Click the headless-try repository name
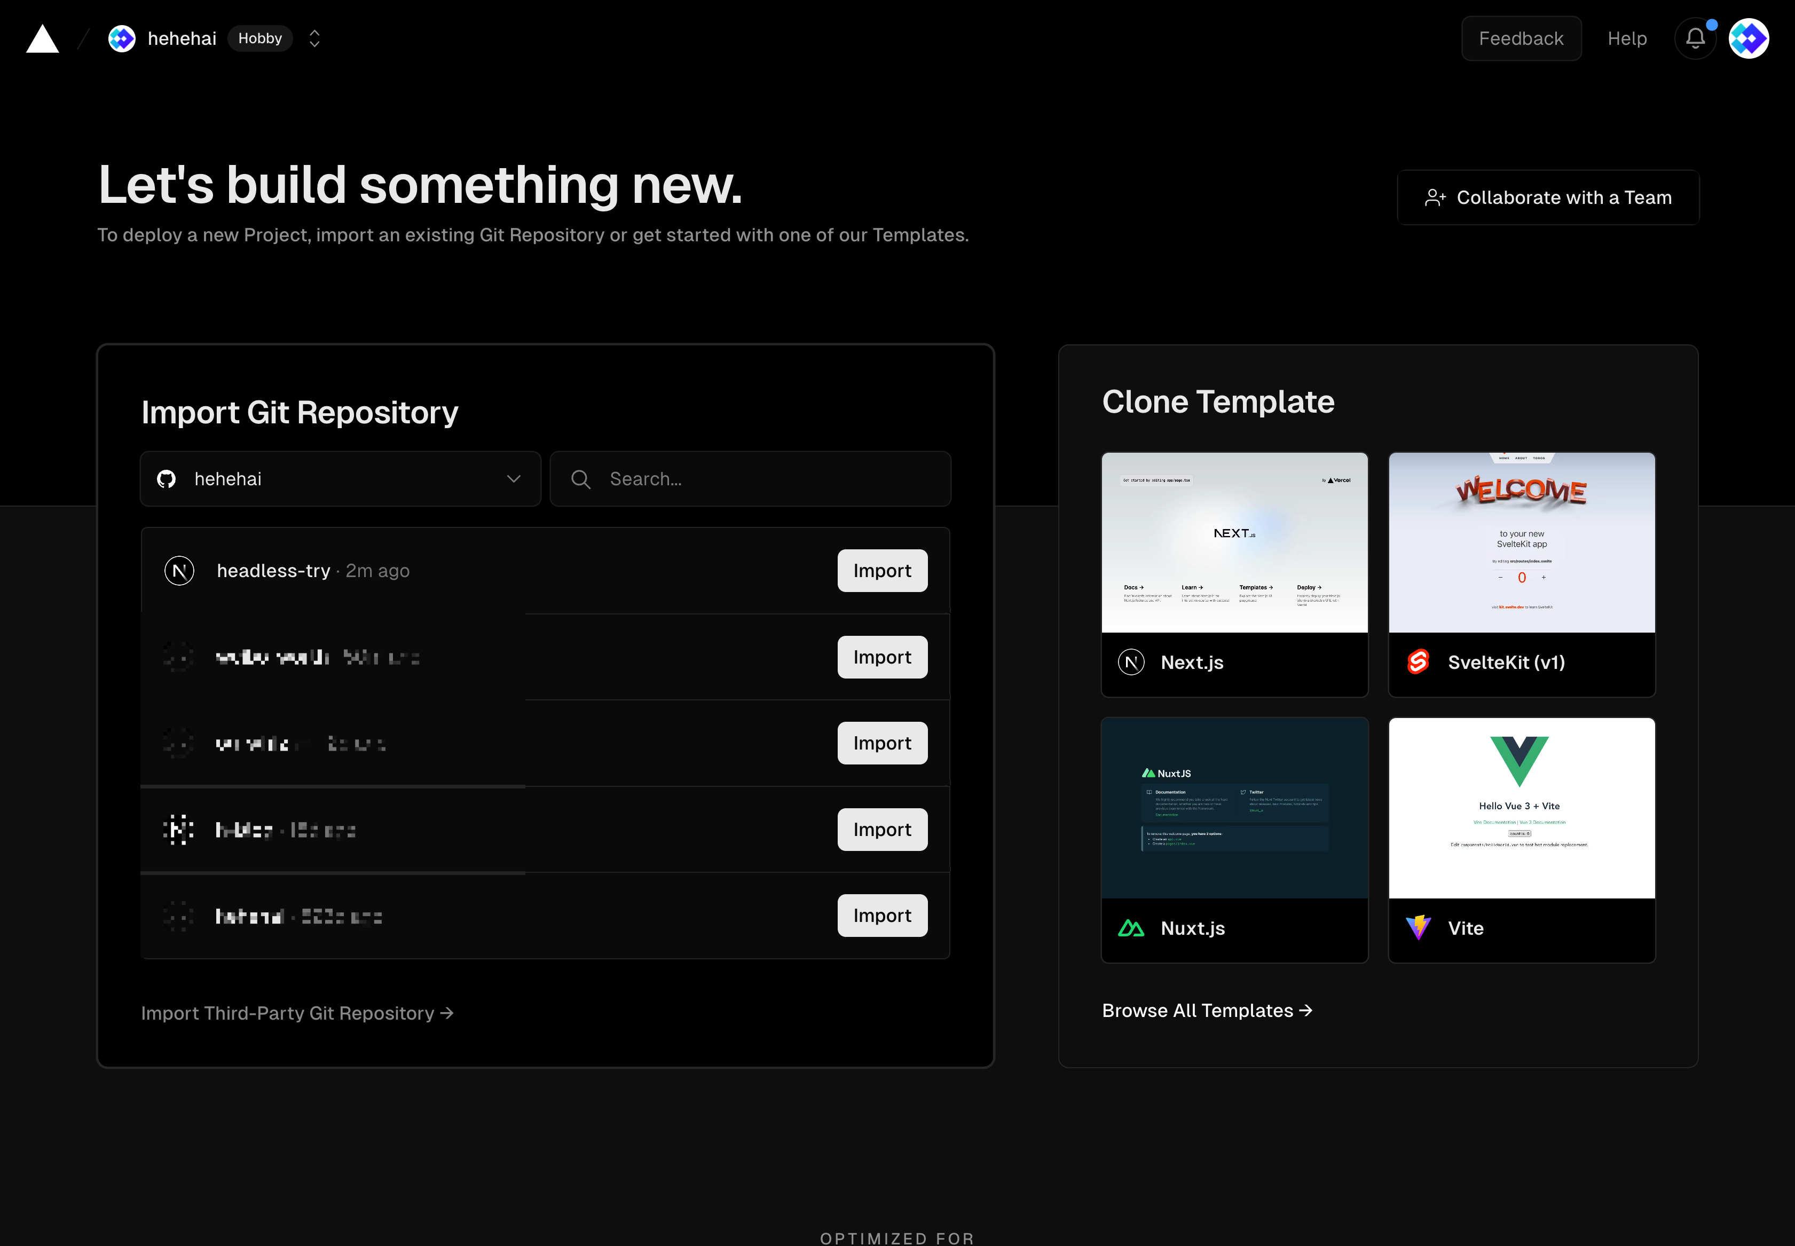The height and width of the screenshot is (1246, 1795). click(x=273, y=571)
